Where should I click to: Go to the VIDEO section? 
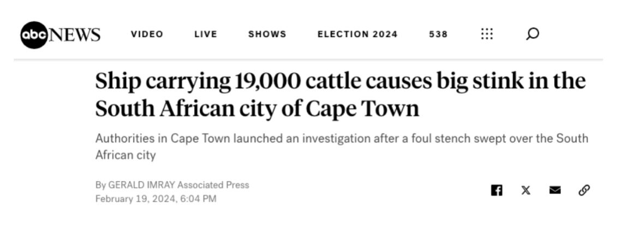click(147, 34)
